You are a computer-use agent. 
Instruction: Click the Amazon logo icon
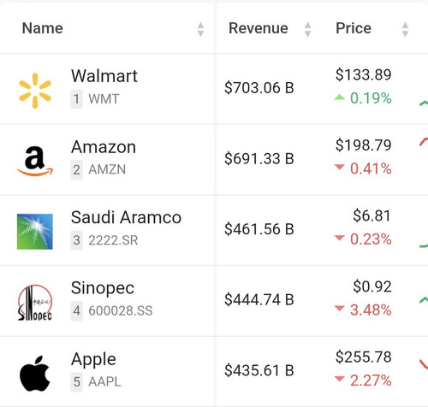point(35,161)
